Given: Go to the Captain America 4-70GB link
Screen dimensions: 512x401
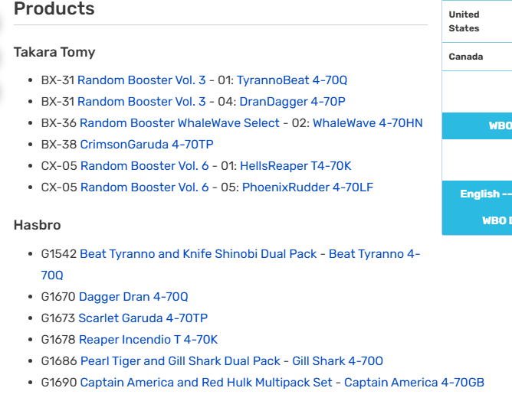Looking at the screenshot, I should pos(414,383).
